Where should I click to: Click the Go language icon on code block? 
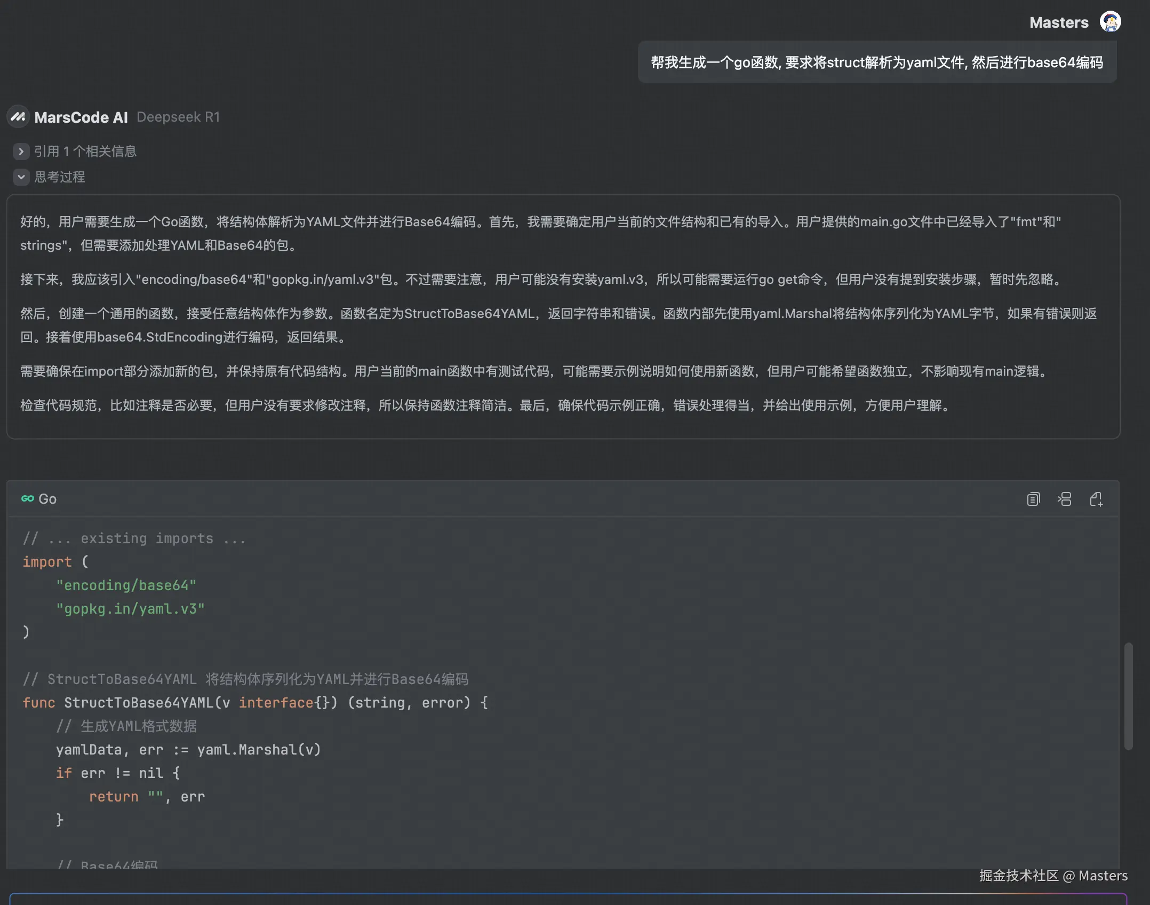[28, 498]
